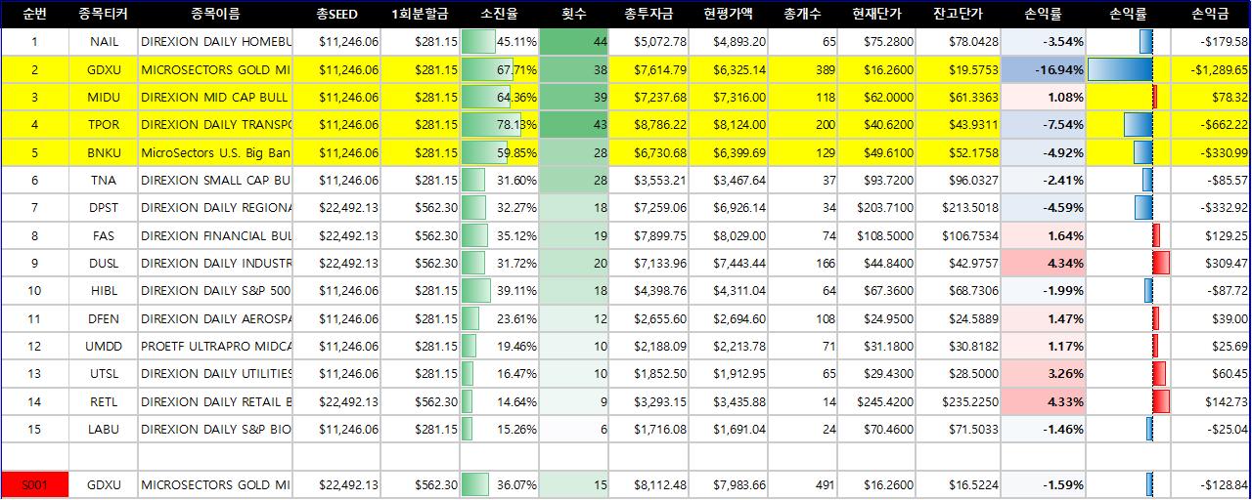Select the HIBL ticker cell
The image size is (1252, 500).
104,291
